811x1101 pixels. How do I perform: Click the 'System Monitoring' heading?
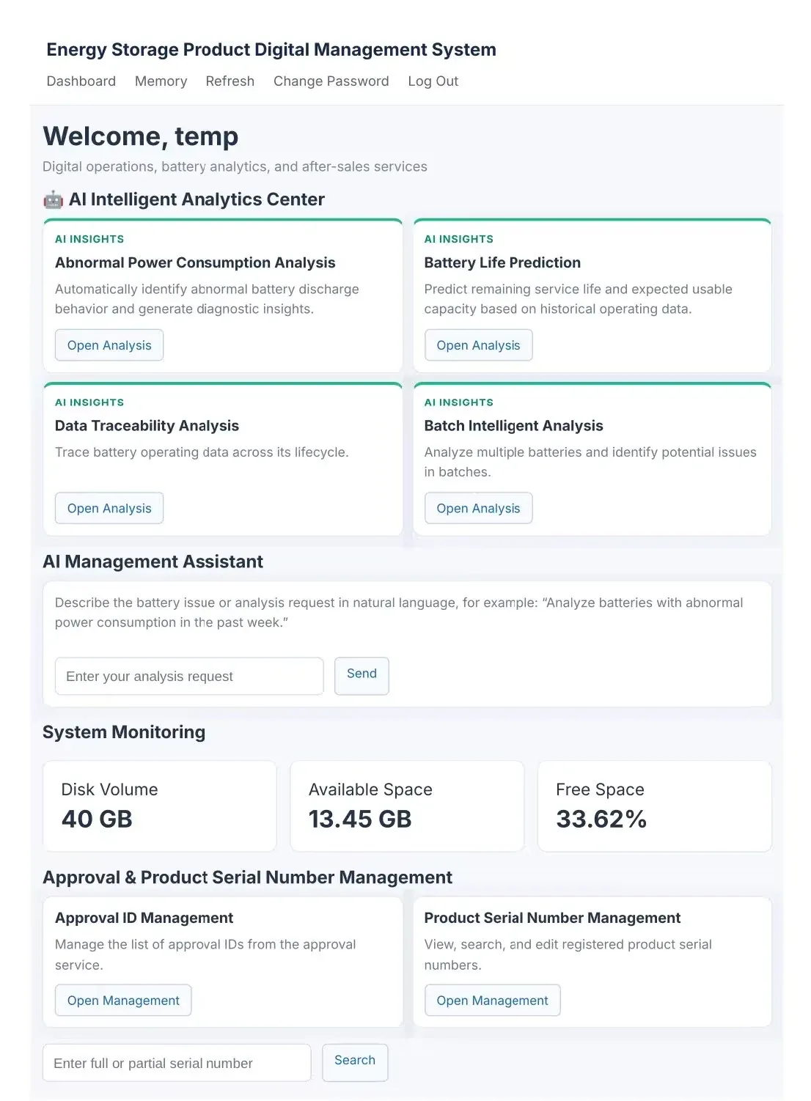pyautogui.click(x=124, y=732)
